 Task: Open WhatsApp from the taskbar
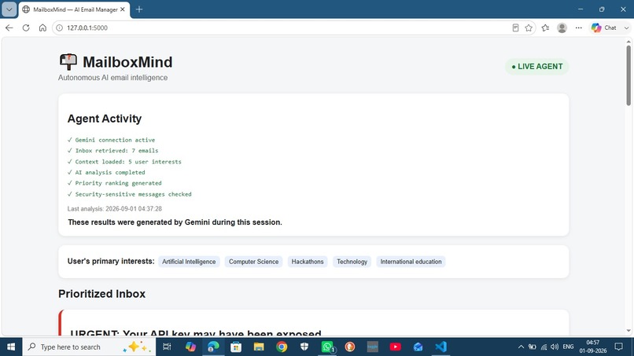point(327,347)
